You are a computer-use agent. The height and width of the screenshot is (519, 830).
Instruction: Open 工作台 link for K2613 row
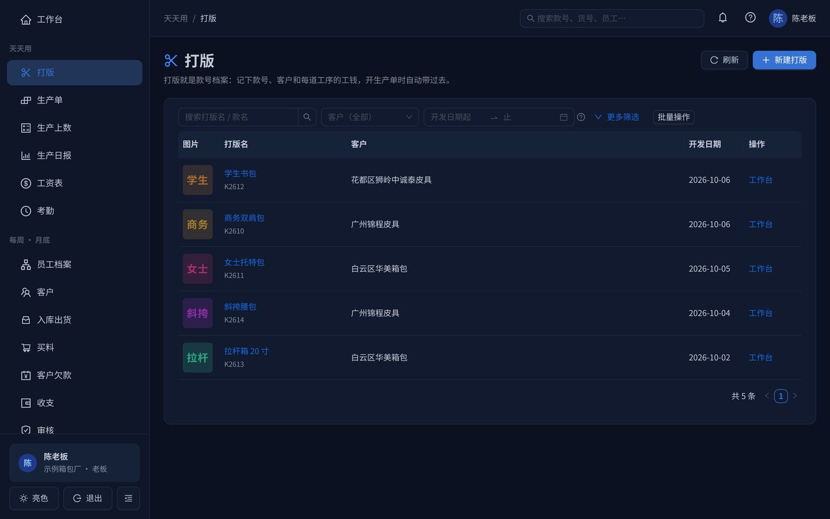pyautogui.click(x=760, y=358)
